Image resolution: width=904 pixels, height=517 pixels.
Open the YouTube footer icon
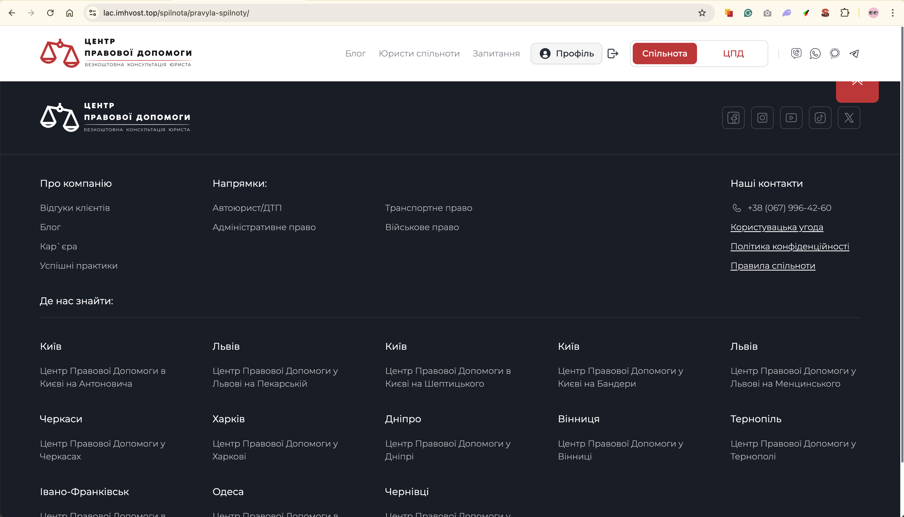pyautogui.click(x=791, y=117)
